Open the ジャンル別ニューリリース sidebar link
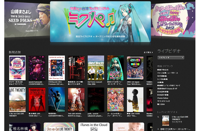Viewport: 200px width, 131px height. (x=168, y=73)
